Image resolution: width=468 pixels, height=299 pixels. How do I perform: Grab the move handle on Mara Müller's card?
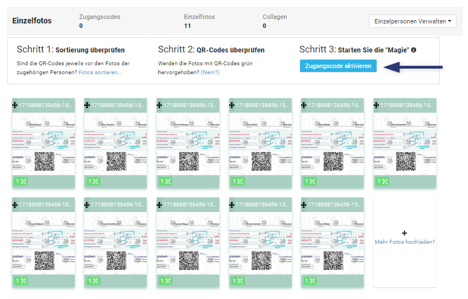304,105
